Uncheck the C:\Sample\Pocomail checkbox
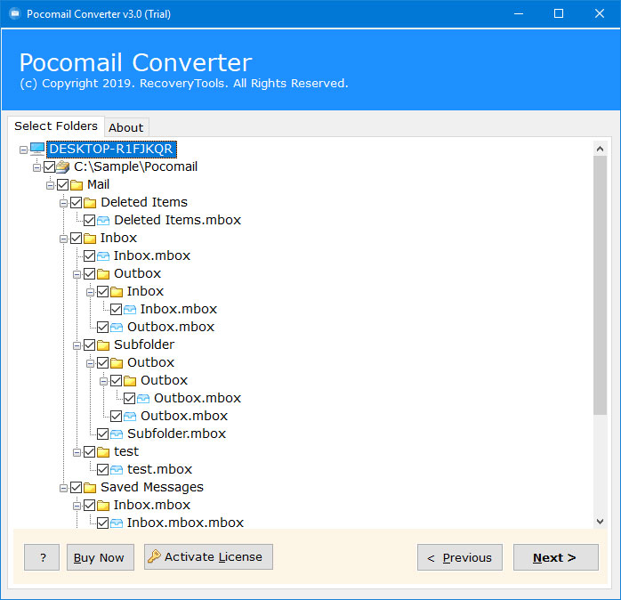This screenshot has width=621, height=600. point(50,167)
